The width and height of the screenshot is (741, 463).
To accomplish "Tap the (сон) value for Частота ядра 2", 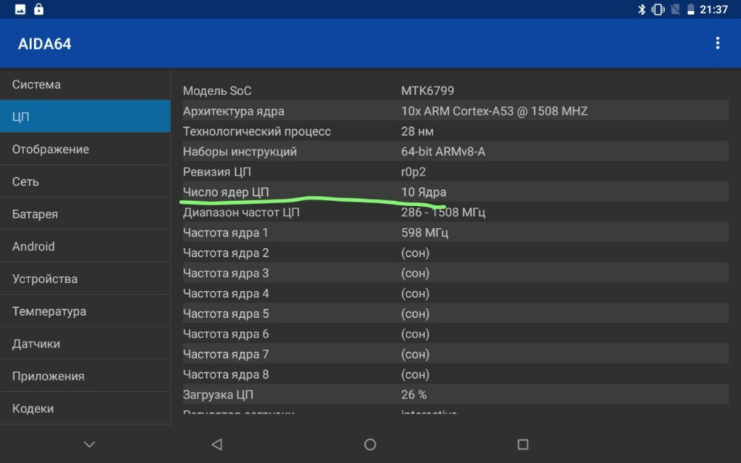I will pos(416,253).
